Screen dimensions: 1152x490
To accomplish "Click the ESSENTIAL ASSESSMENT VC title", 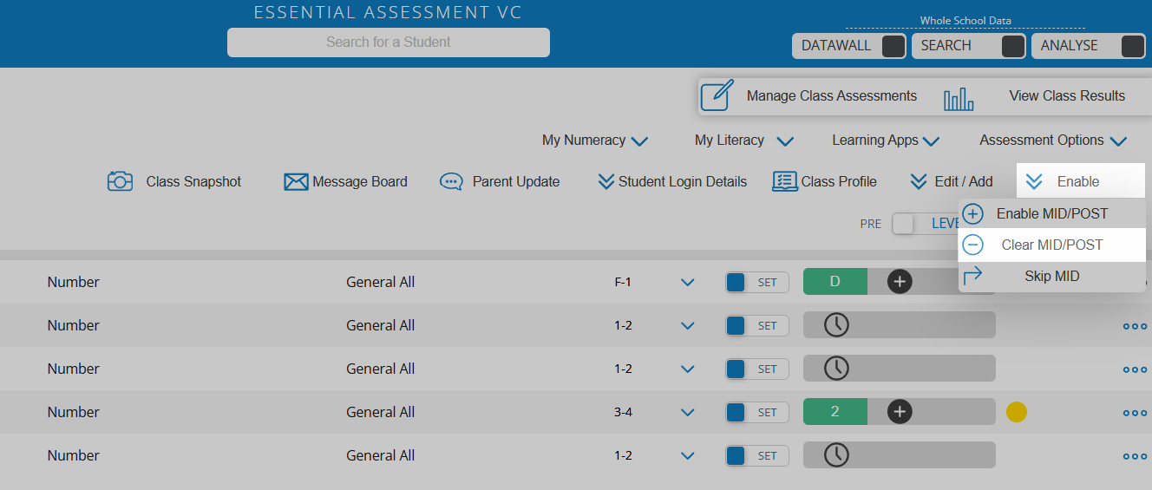I will pos(388,12).
